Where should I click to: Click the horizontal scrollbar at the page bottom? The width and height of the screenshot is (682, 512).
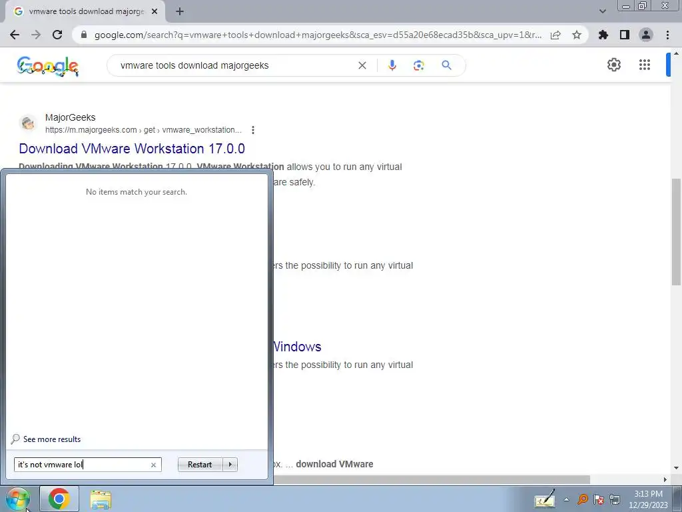pos(431,479)
